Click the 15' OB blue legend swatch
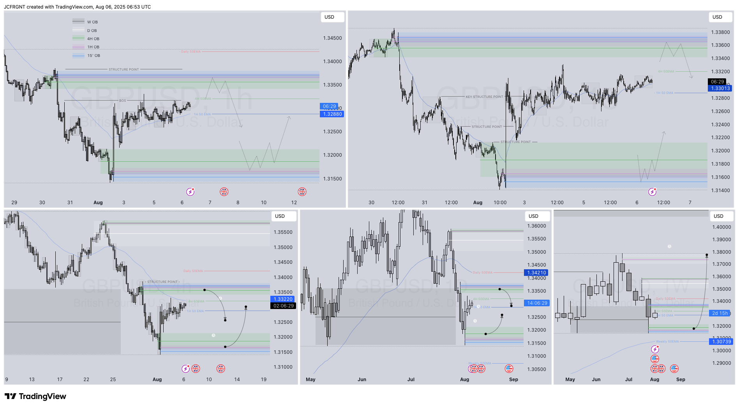 pyautogui.click(x=78, y=55)
